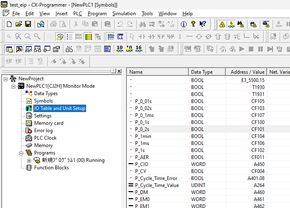Close the project workspace pane

click(x=119, y=71)
